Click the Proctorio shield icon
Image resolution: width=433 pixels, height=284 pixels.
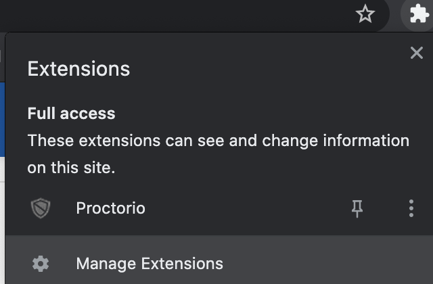tap(41, 208)
